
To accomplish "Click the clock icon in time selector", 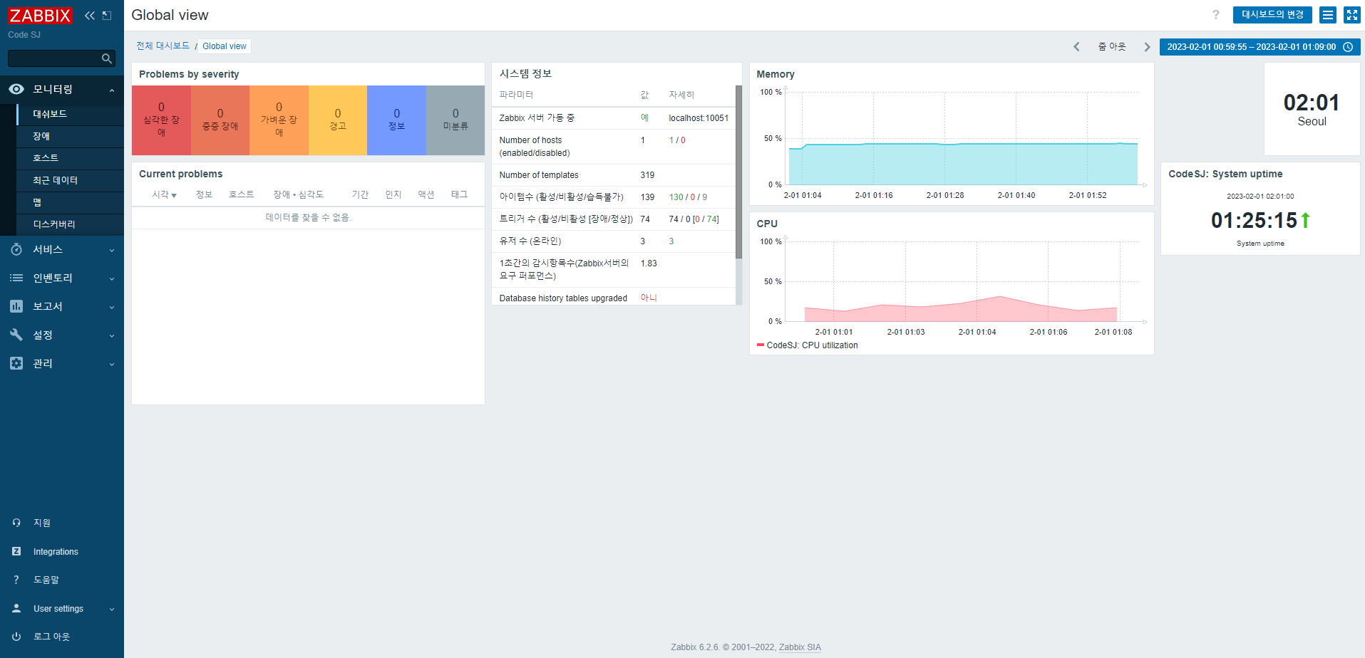I will pos(1348,47).
